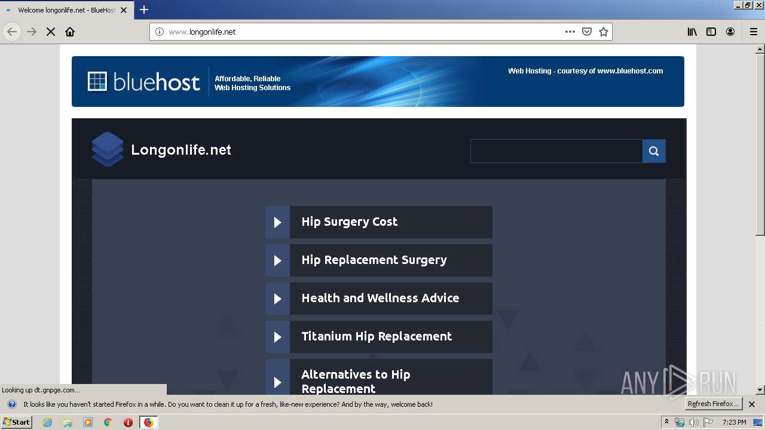Click arrow beside Titanium Hip Replacement
Viewport: 765px width, 430px height.
277,337
